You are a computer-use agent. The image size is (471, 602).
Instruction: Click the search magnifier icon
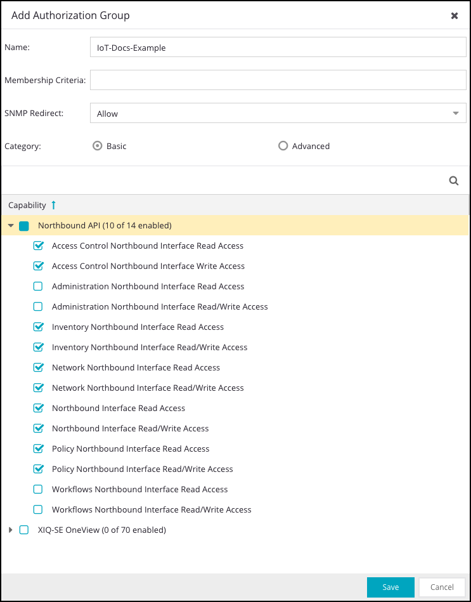pos(454,181)
